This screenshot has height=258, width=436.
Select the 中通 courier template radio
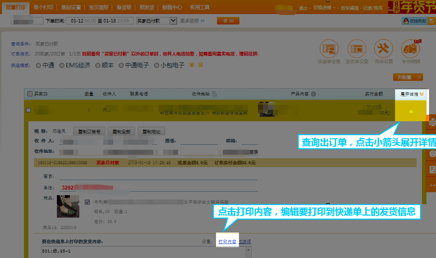tap(38, 65)
